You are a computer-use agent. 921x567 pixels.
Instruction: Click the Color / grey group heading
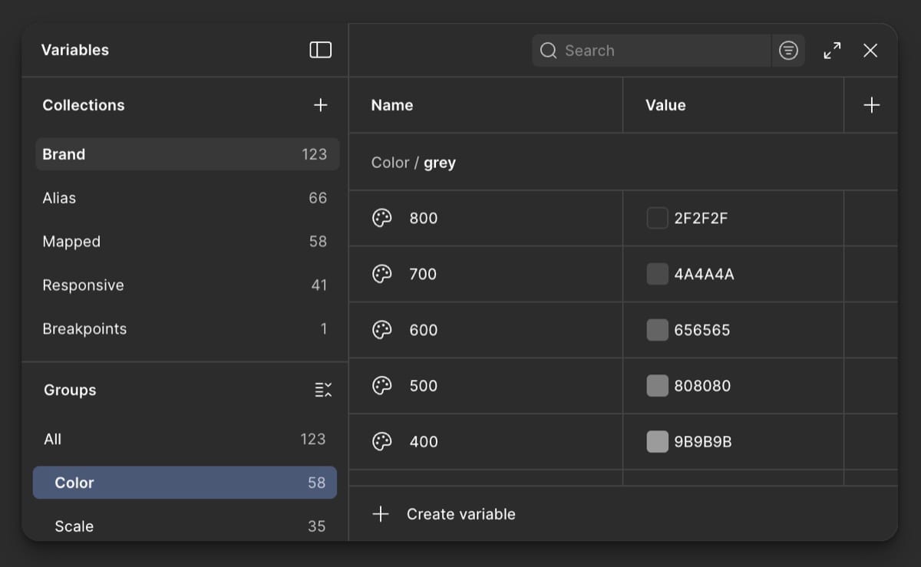pos(414,163)
